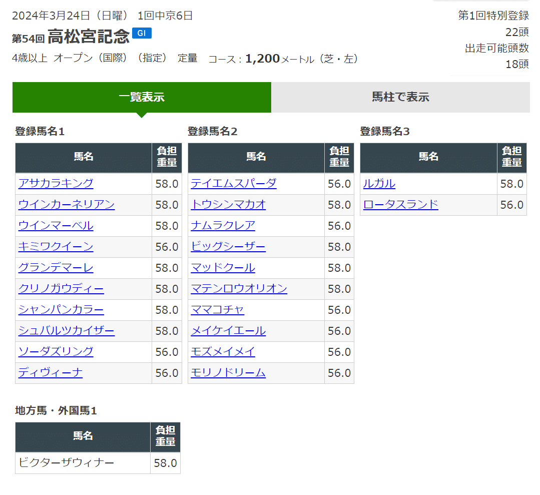Open the ウインマーベル horse link
This screenshot has height=495, width=540.
pyautogui.click(x=56, y=226)
